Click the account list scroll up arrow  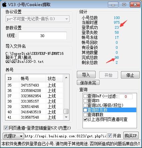66,78
